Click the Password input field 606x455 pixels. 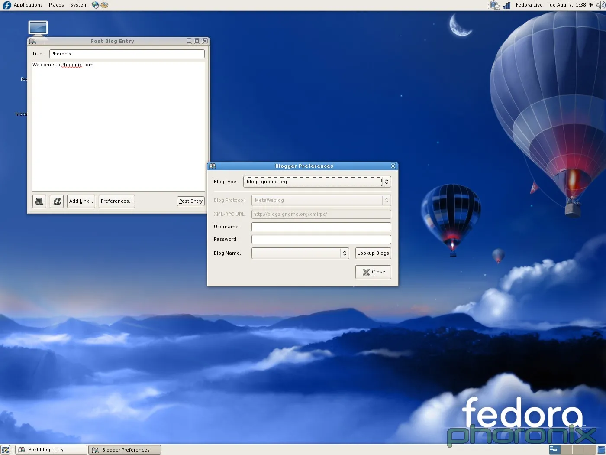tap(321, 239)
